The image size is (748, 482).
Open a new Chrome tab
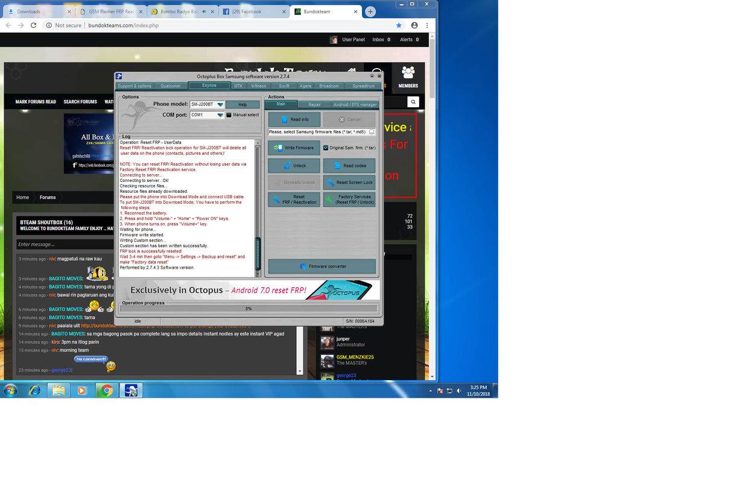click(x=370, y=11)
